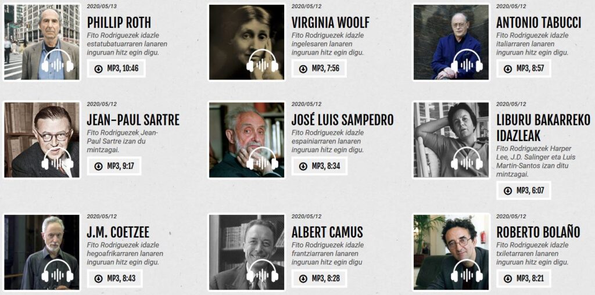Click the download arrow icon beside MP3, 8:43

point(98,279)
